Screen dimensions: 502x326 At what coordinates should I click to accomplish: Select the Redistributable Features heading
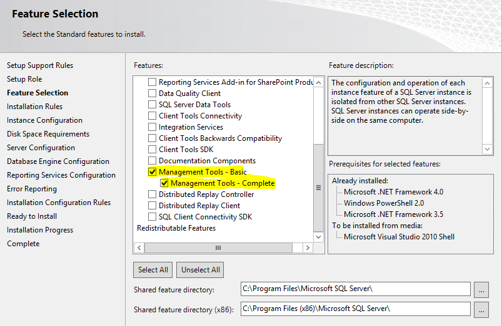pyautogui.click(x=176, y=228)
